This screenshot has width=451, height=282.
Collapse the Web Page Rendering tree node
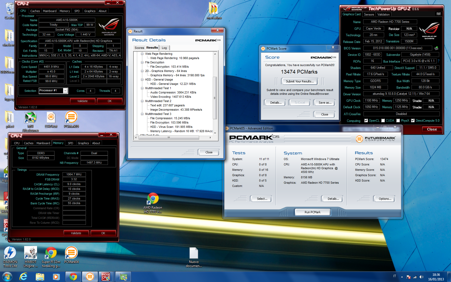[142, 54]
